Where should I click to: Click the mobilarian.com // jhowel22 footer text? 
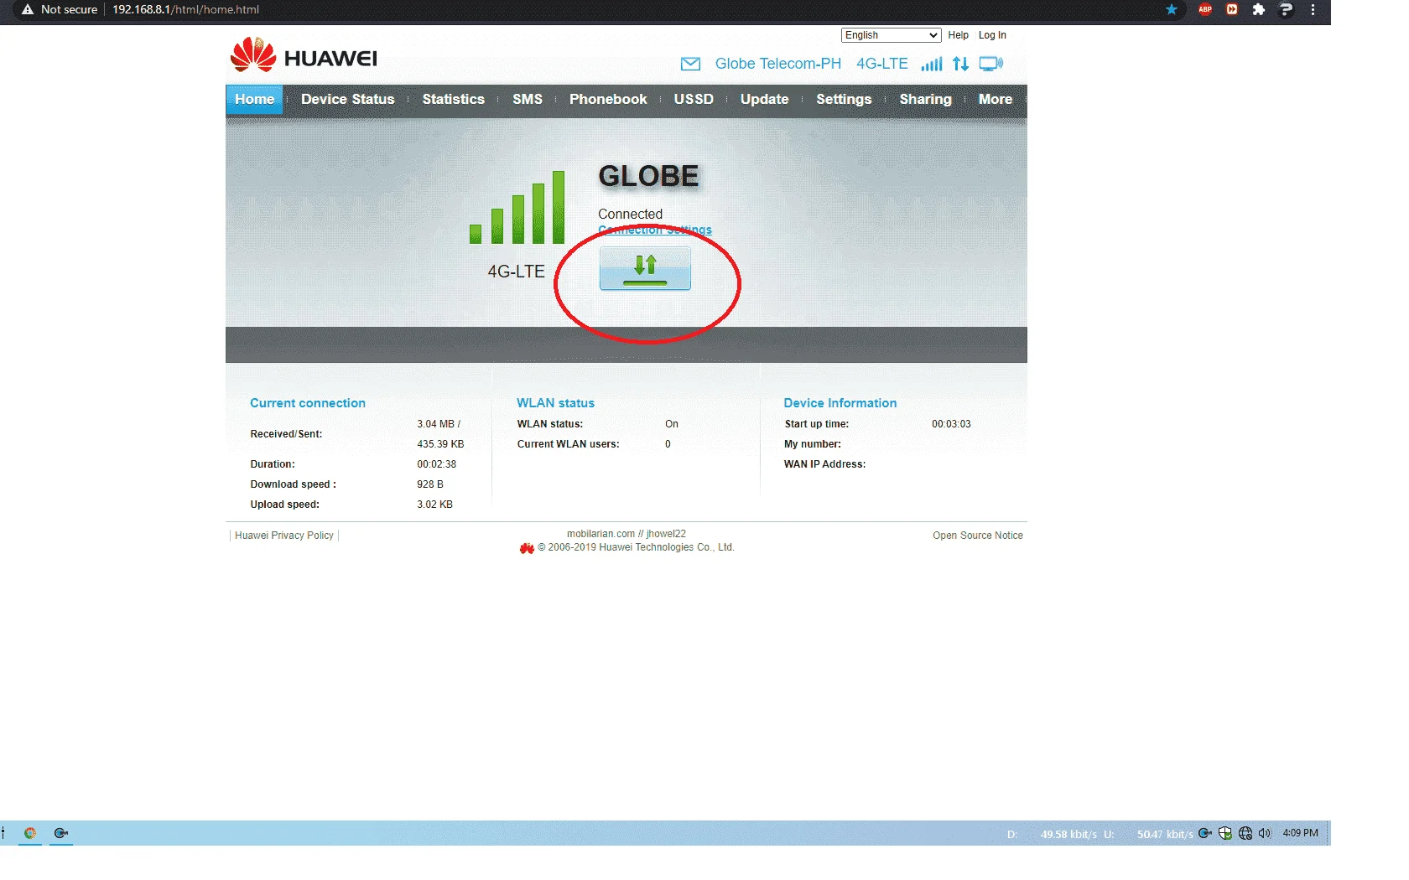pyautogui.click(x=627, y=534)
